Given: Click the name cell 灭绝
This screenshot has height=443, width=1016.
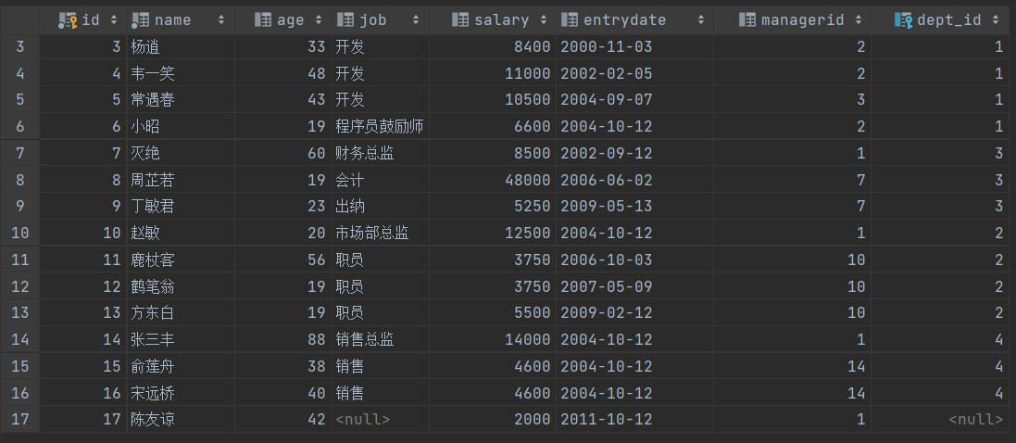Looking at the screenshot, I should tap(181, 153).
